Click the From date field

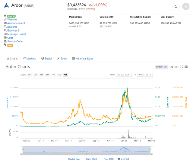(124, 75)
